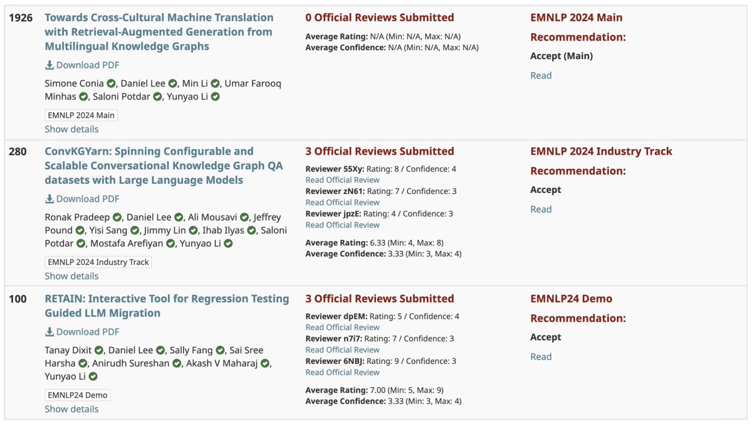Click the verified checkmark beside Ronak Pradeep
The image size is (752, 424).
click(x=117, y=217)
